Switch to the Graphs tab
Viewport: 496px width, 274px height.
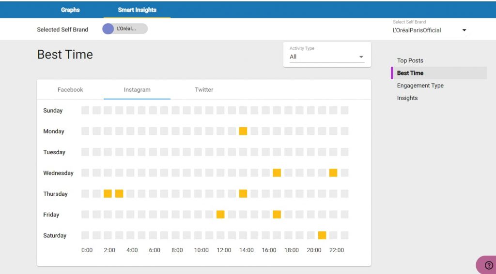pos(70,10)
